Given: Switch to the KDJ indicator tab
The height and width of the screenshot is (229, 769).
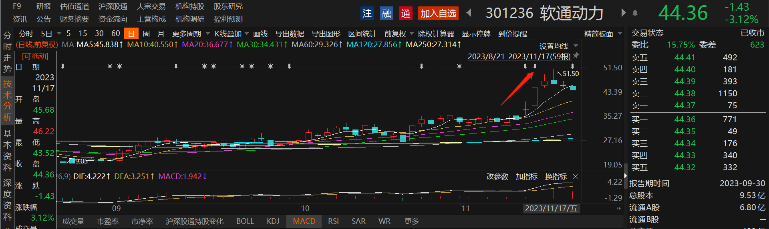Looking at the screenshot, I should click(x=273, y=221).
